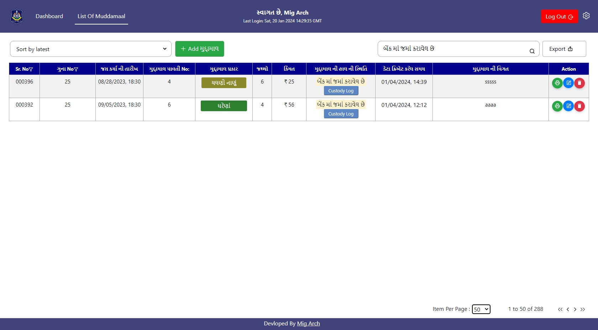Go to the next page arrow
Viewport: 598px width, 330px height.
coord(575,309)
